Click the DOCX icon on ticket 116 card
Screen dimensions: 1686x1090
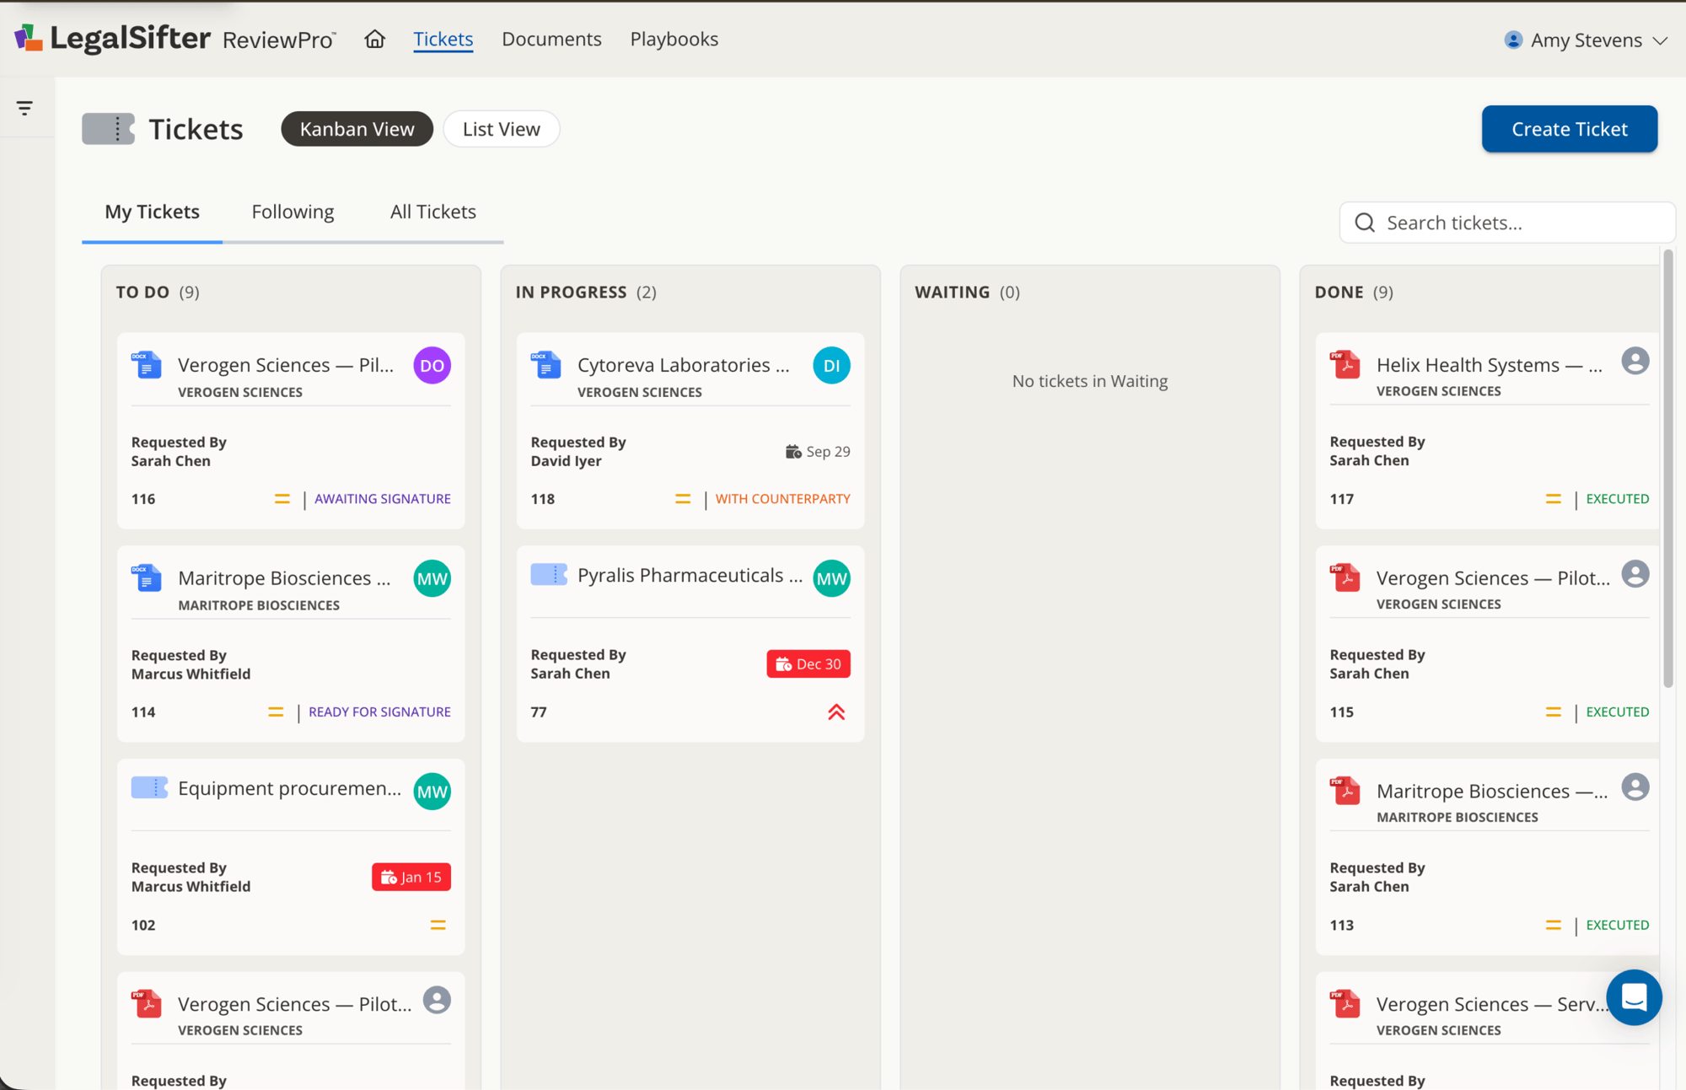tap(147, 365)
